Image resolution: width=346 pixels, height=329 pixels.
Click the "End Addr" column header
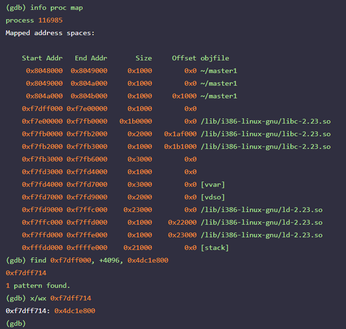click(91, 59)
